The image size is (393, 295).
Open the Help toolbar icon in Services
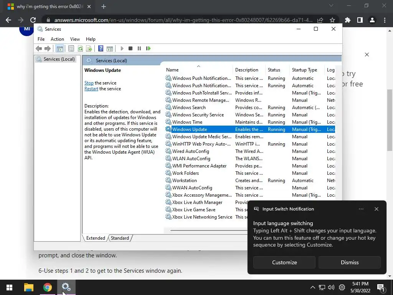(101, 48)
